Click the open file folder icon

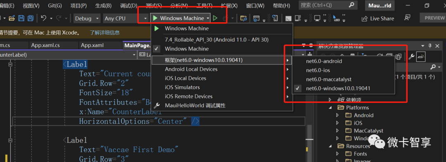coord(12,19)
